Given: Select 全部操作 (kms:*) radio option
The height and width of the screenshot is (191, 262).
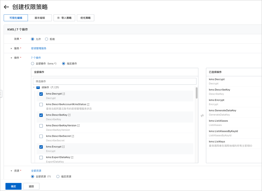Looking at the screenshot, I should [x=33, y=63].
